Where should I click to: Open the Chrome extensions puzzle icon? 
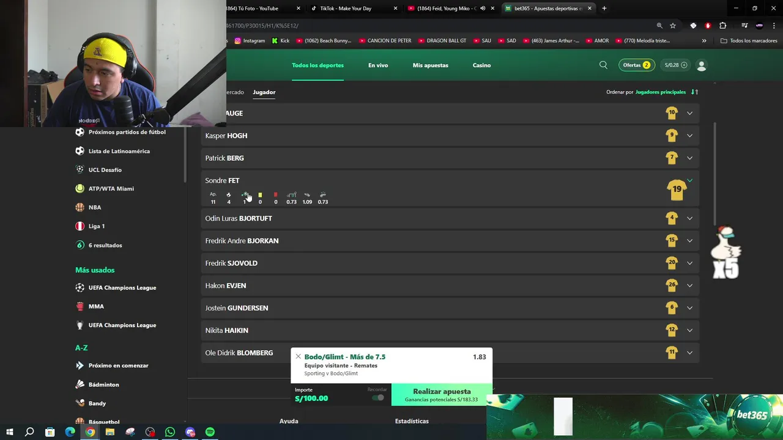click(723, 26)
